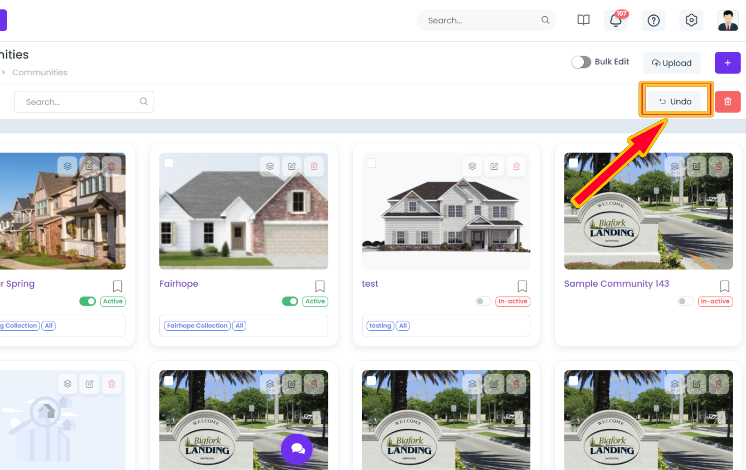Bookmark the Fairhope community

point(320,286)
